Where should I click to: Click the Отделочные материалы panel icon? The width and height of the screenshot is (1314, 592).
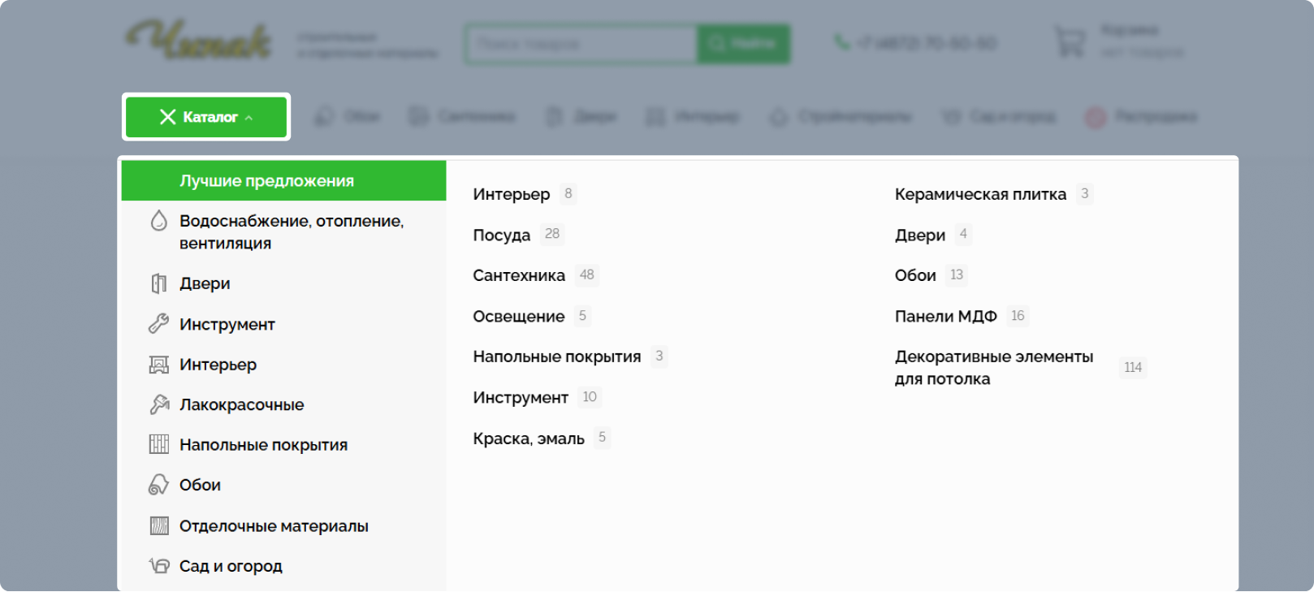coord(159,526)
